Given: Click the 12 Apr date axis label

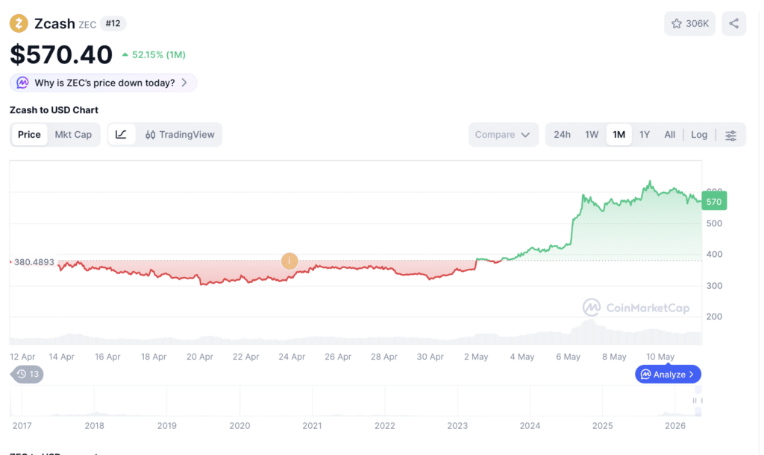Looking at the screenshot, I should click(x=22, y=357).
